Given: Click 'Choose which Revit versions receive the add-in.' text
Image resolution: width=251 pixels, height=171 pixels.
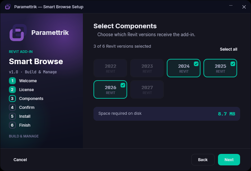Looking at the screenshot, I should 146,35.
